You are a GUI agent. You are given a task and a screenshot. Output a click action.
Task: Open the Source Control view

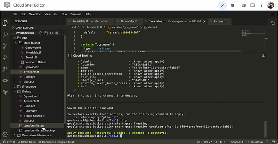click(5, 46)
